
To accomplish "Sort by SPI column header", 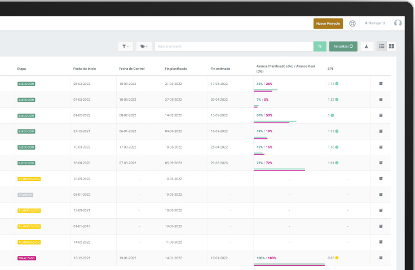I will pos(330,69).
